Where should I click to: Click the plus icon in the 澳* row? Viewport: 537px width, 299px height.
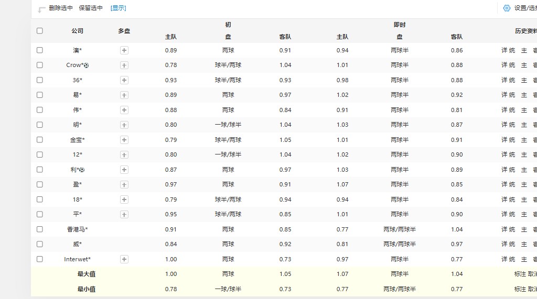[124, 50]
